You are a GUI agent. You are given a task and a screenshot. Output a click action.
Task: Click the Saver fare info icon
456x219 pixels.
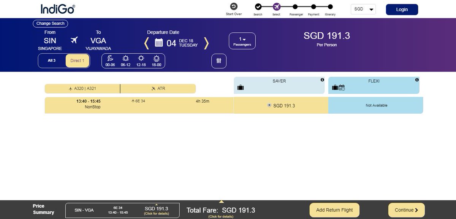322,80
